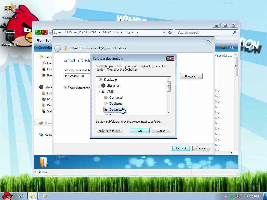Screen dimensions: 267x200
Task: Open the address bar history dropdown
Action: point(164,32)
